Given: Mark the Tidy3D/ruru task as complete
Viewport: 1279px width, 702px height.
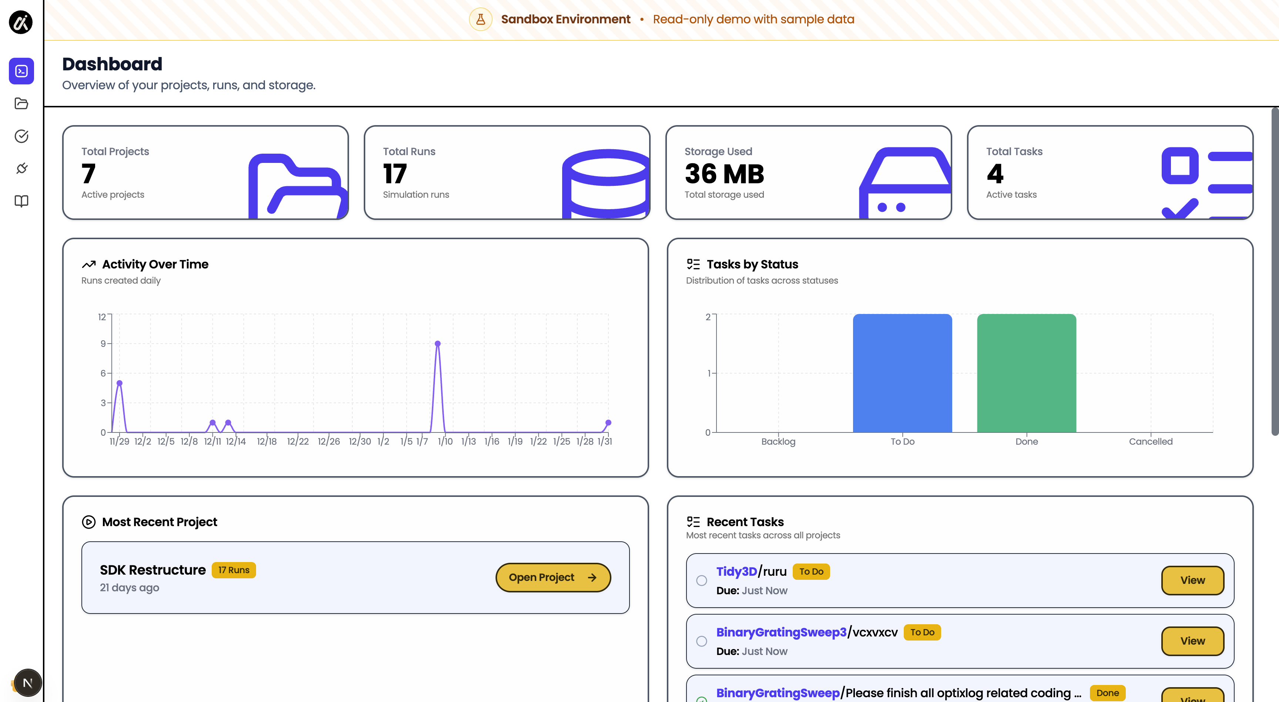Looking at the screenshot, I should pyautogui.click(x=701, y=580).
